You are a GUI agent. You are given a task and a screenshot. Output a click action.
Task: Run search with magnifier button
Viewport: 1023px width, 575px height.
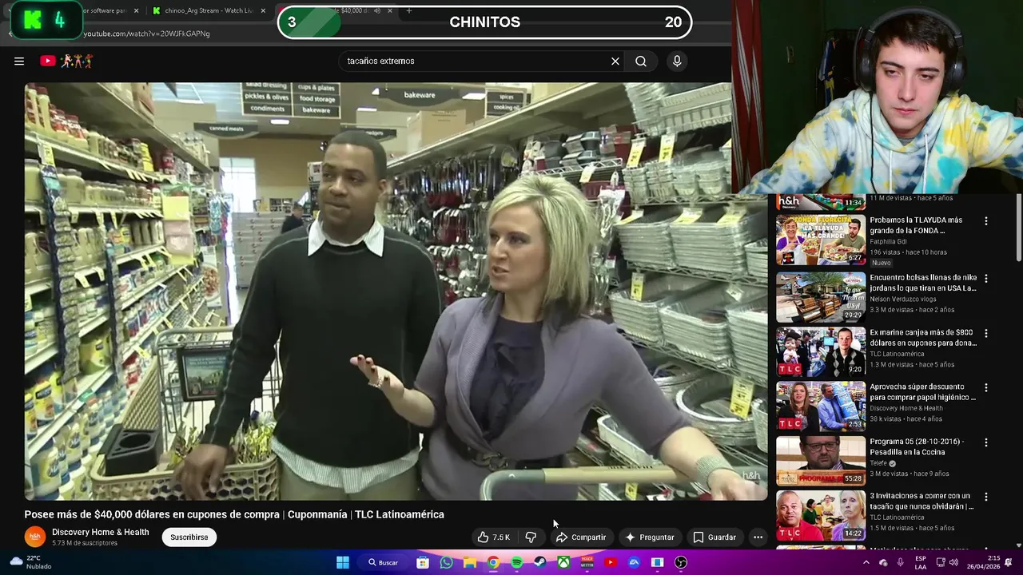coord(641,61)
